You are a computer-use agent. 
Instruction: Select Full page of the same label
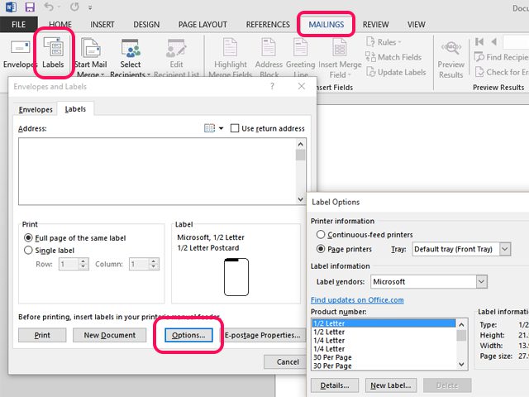75,238
